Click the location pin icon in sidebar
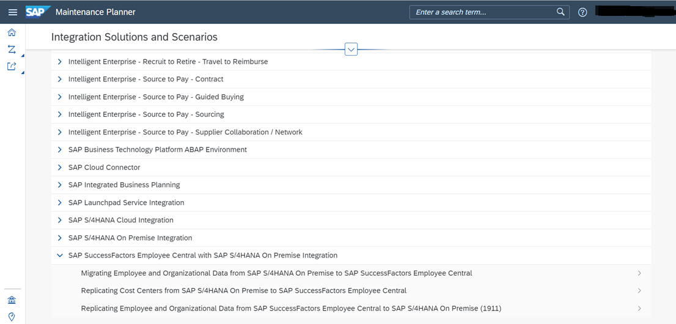Viewport: 676px width, 324px height. point(12,317)
